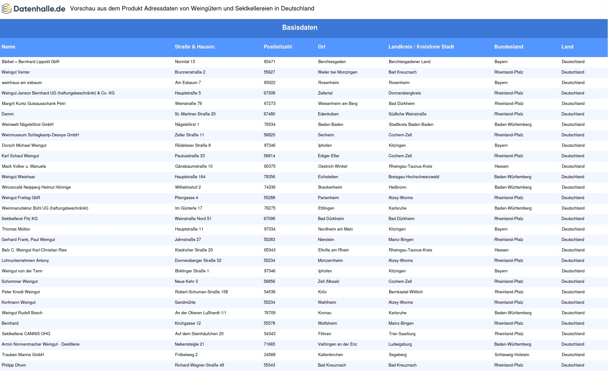Click the Thomas Molitor name
The width and height of the screenshot is (608, 371).
tap(16, 229)
